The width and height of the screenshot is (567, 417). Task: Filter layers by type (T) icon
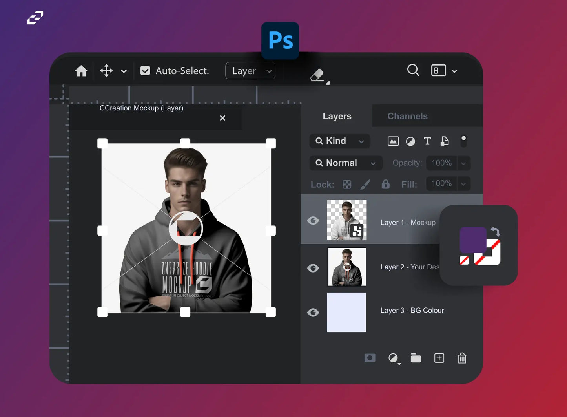[x=427, y=141]
